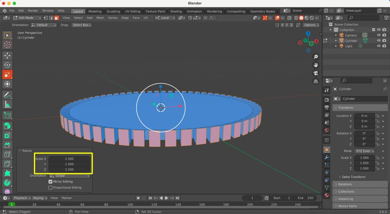
Task: Select the Loop Cut tool
Action: 7,154
